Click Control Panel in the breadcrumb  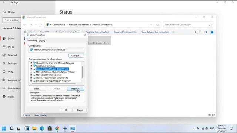coord(59,25)
